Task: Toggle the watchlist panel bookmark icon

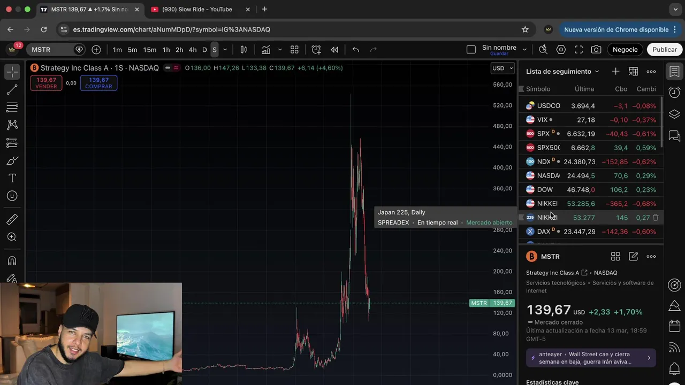Action: click(674, 71)
